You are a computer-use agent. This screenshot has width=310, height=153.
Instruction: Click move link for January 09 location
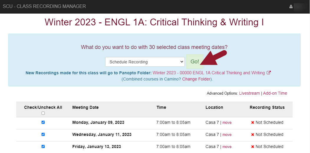coord(227,123)
